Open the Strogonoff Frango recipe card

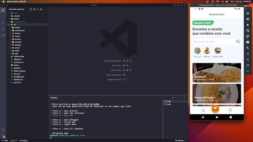(x=217, y=93)
